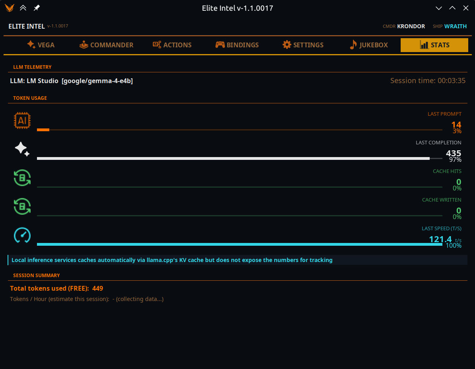Screen dimensions: 475x369
Task: Click the commander name KRONDOR
Action: click(x=411, y=26)
